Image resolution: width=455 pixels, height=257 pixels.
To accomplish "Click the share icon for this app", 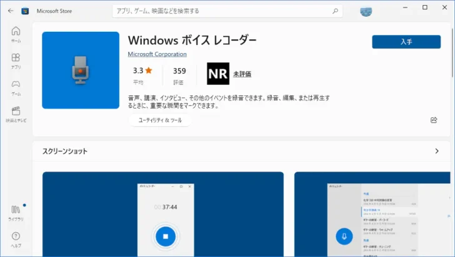I will click(434, 120).
